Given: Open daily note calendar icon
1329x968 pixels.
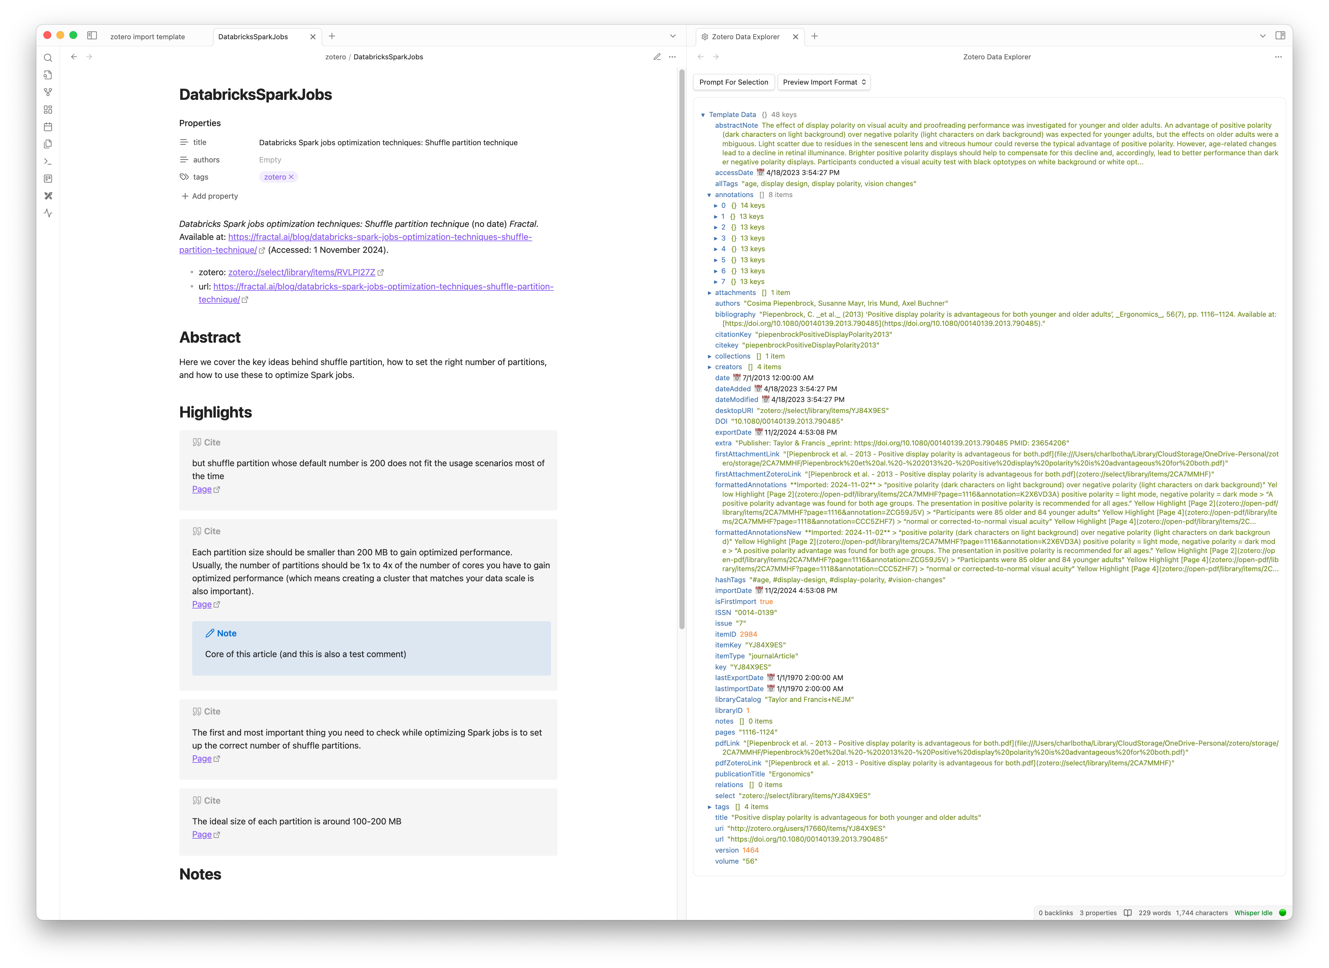Looking at the screenshot, I should (48, 127).
